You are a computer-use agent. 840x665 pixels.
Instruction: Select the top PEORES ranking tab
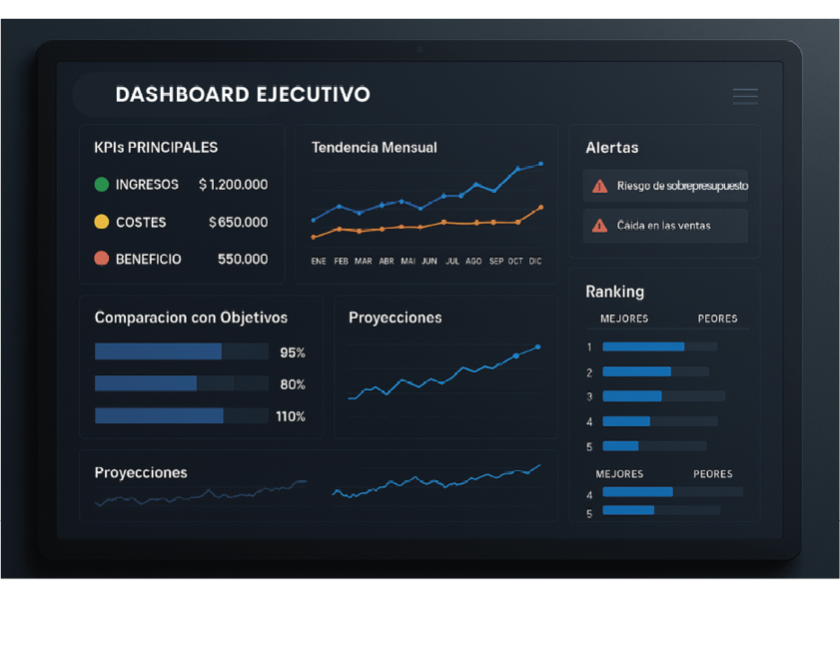[717, 319]
